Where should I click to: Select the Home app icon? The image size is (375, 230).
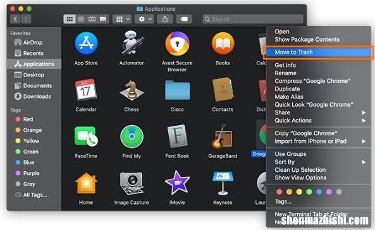coord(86,183)
